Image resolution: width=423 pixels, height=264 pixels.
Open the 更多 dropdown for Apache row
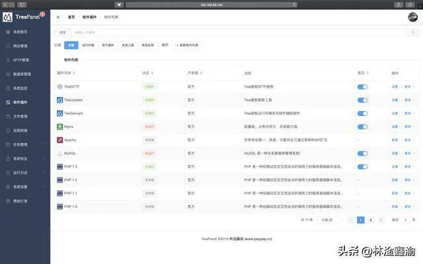pos(409,140)
